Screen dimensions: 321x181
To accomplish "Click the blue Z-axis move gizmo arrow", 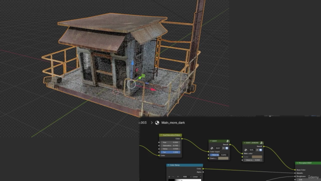I will click(132, 63).
